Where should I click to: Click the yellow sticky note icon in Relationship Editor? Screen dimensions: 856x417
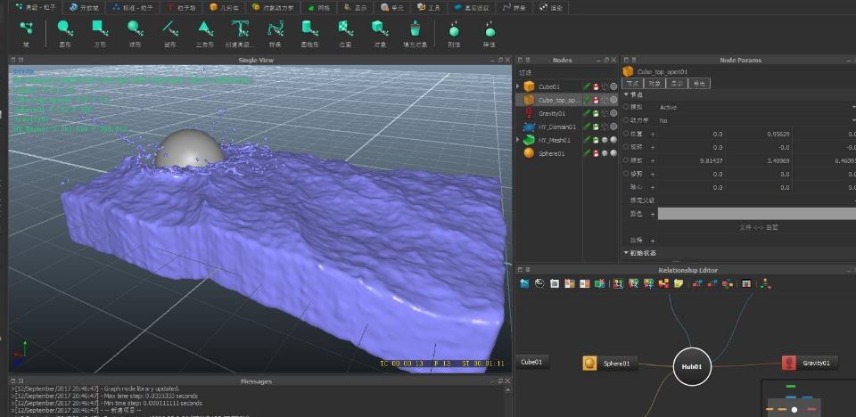(679, 283)
